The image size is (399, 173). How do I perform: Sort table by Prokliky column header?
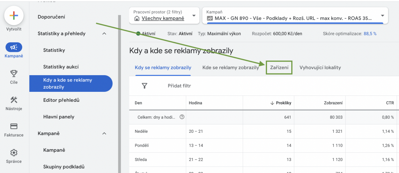(x=283, y=103)
